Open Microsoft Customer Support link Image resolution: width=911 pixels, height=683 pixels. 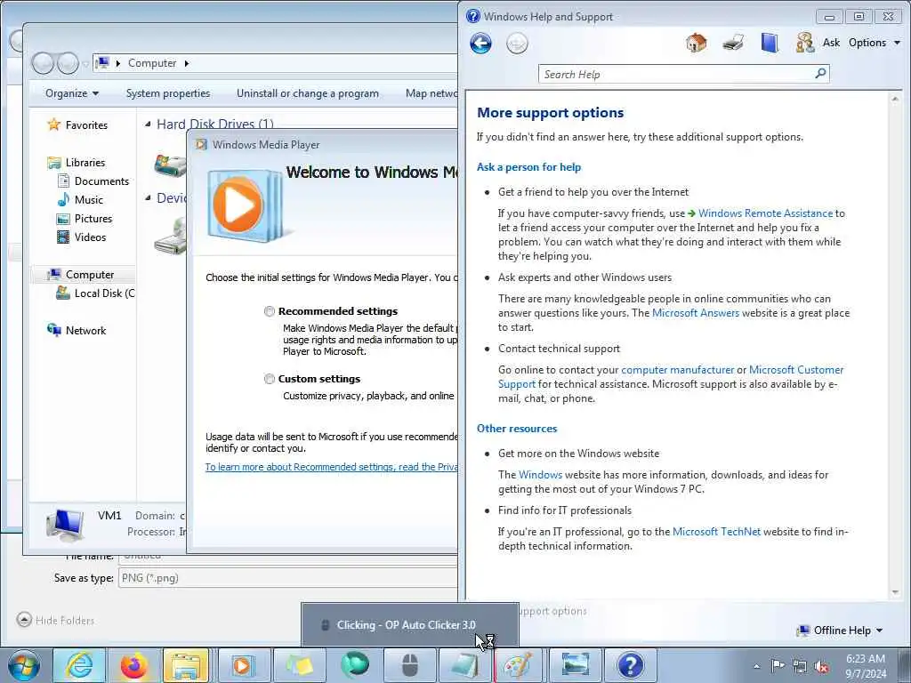click(x=796, y=370)
